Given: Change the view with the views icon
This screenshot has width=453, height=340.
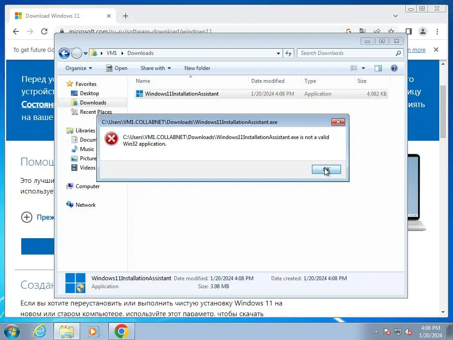Looking at the screenshot, I should pyautogui.click(x=354, y=68).
